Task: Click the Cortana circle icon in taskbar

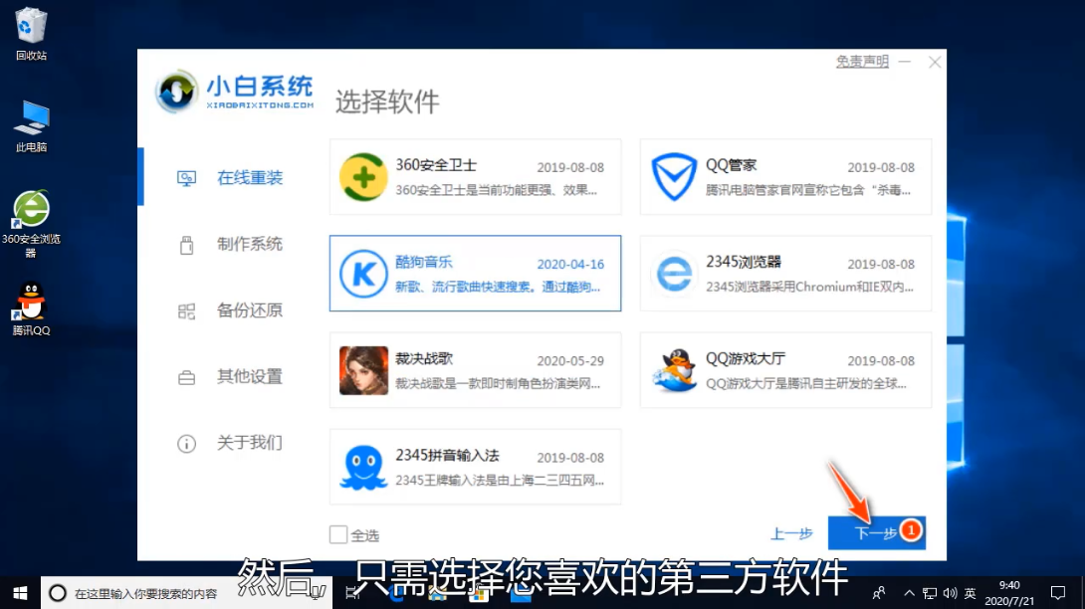Action: 58,593
